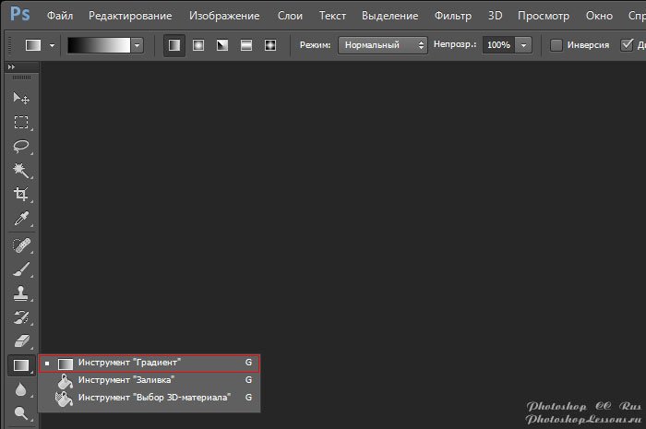Activate the Magic Wand tool

pos(20,171)
